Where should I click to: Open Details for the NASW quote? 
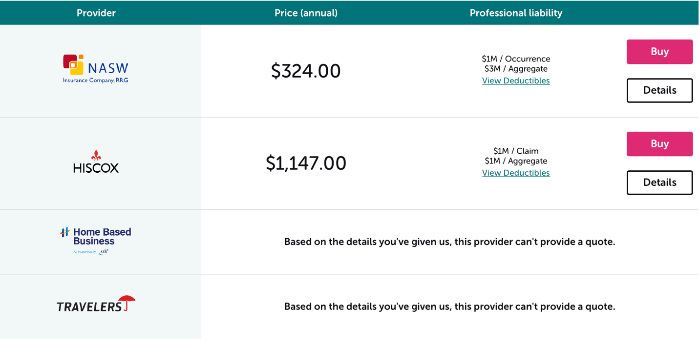coord(659,90)
